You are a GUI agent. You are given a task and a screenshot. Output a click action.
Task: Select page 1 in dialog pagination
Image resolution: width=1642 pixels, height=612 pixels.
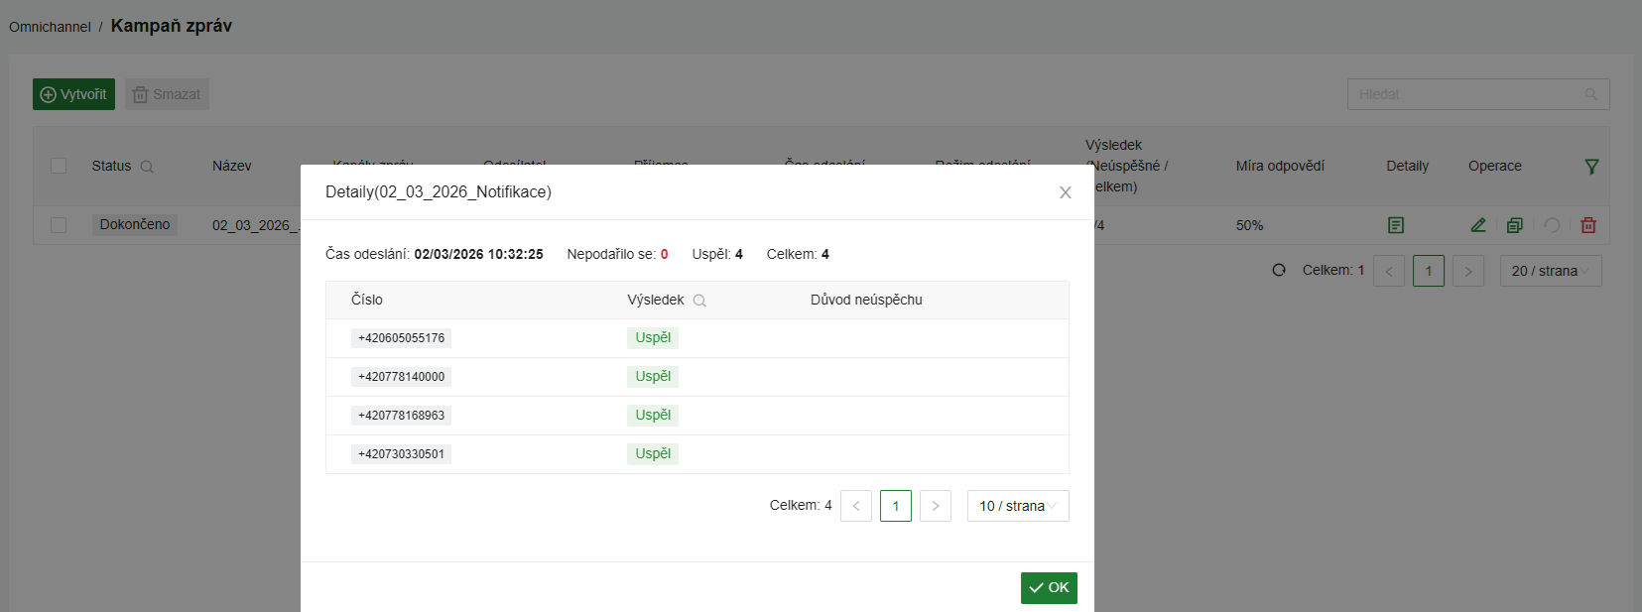(895, 506)
